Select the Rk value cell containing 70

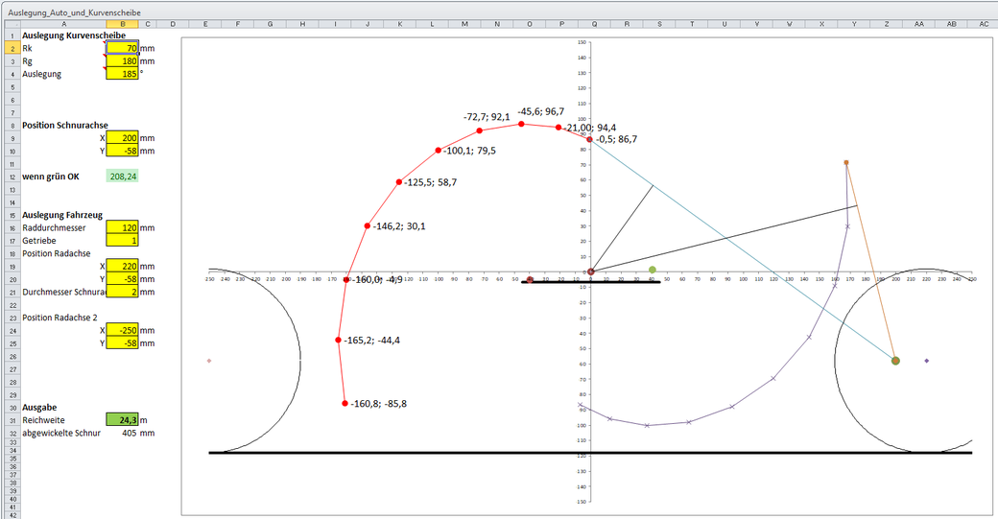pyautogui.click(x=122, y=48)
